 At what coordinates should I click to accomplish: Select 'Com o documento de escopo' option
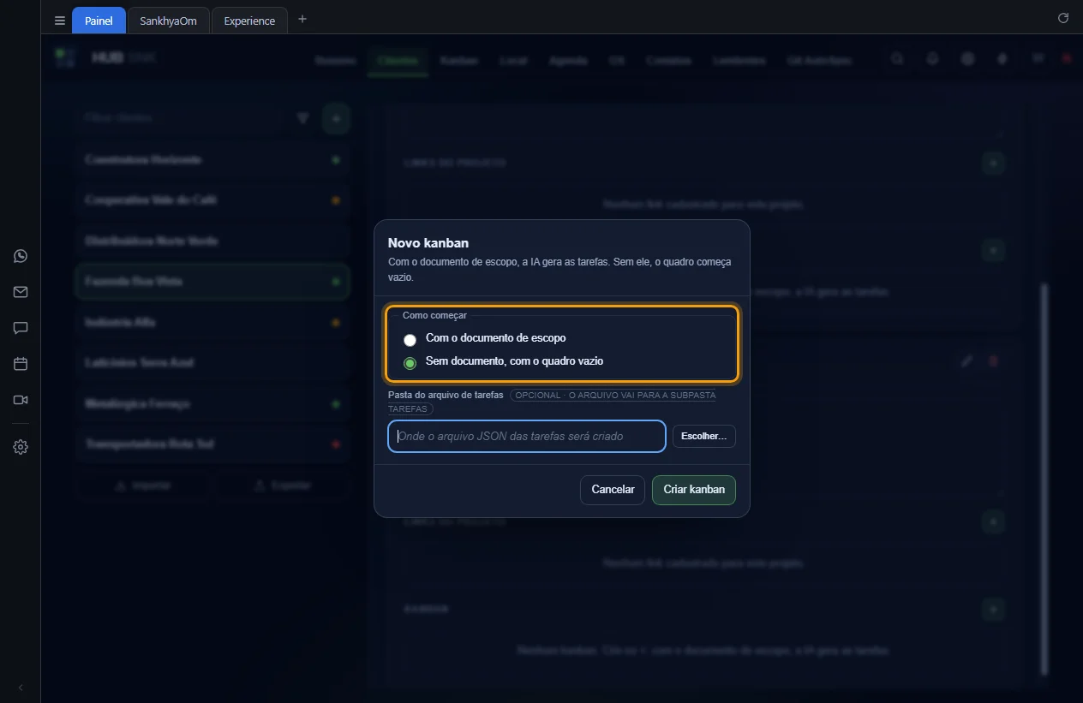[486, 338]
